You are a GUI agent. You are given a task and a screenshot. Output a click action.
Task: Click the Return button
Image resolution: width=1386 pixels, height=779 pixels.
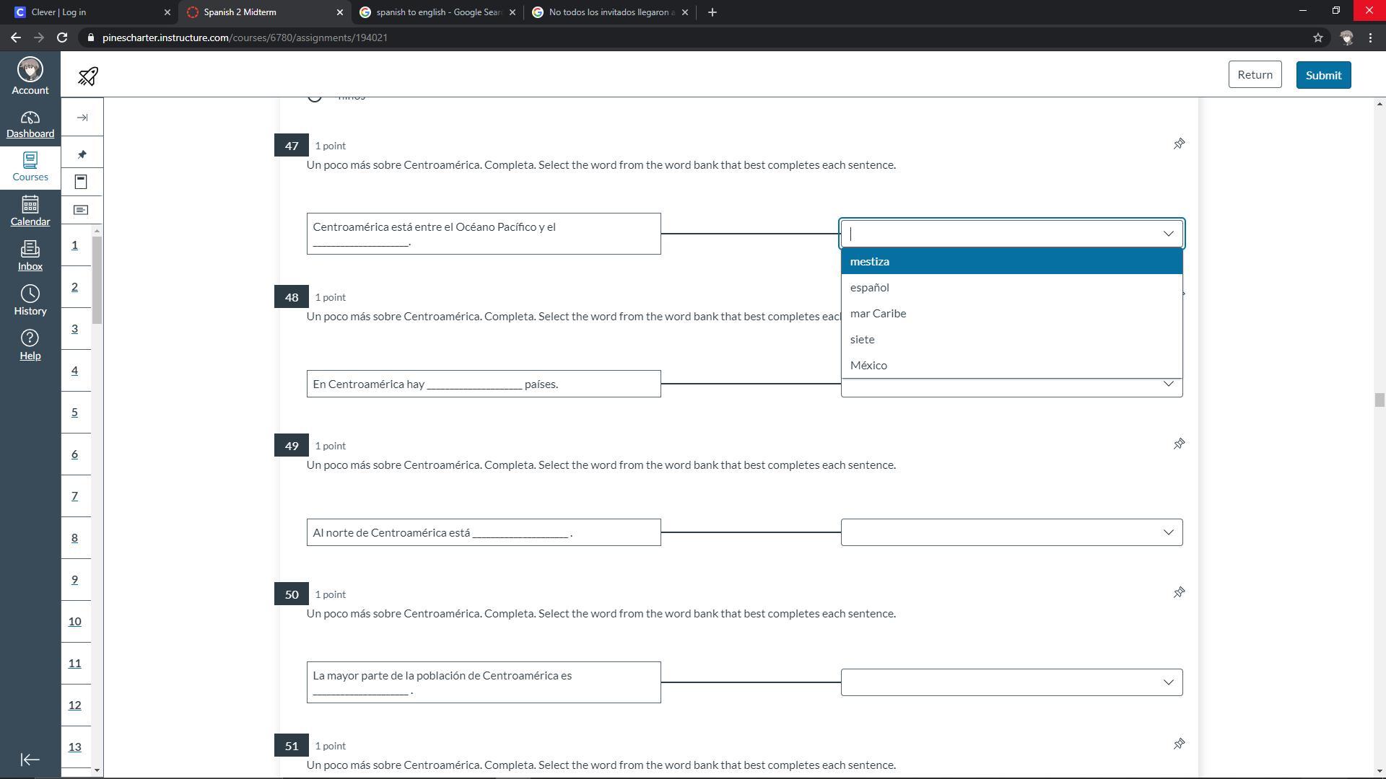[x=1254, y=75]
